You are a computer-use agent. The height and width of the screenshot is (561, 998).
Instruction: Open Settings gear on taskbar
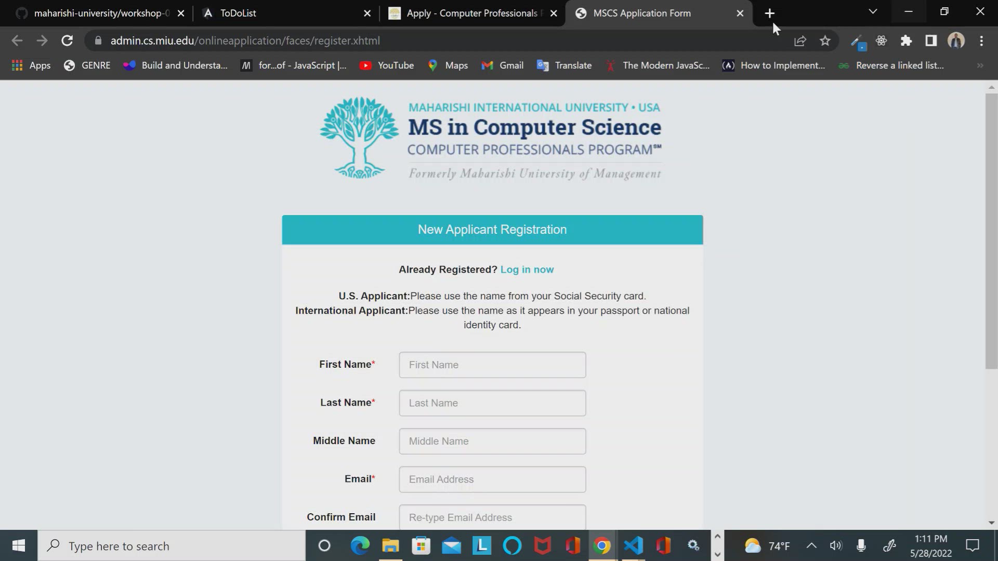693,546
